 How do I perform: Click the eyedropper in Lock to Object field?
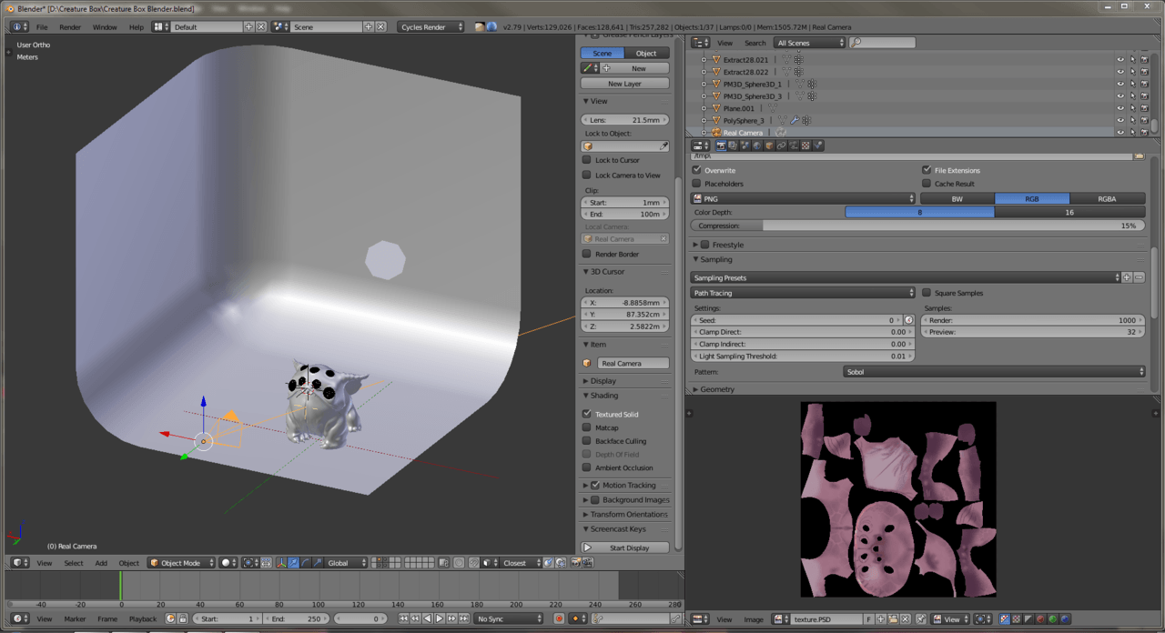point(664,146)
